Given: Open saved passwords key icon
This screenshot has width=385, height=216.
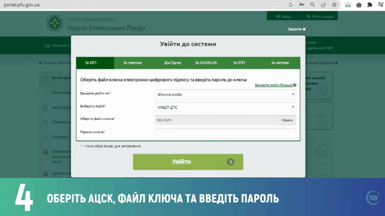Looking at the screenshot, I should click(x=302, y=5).
